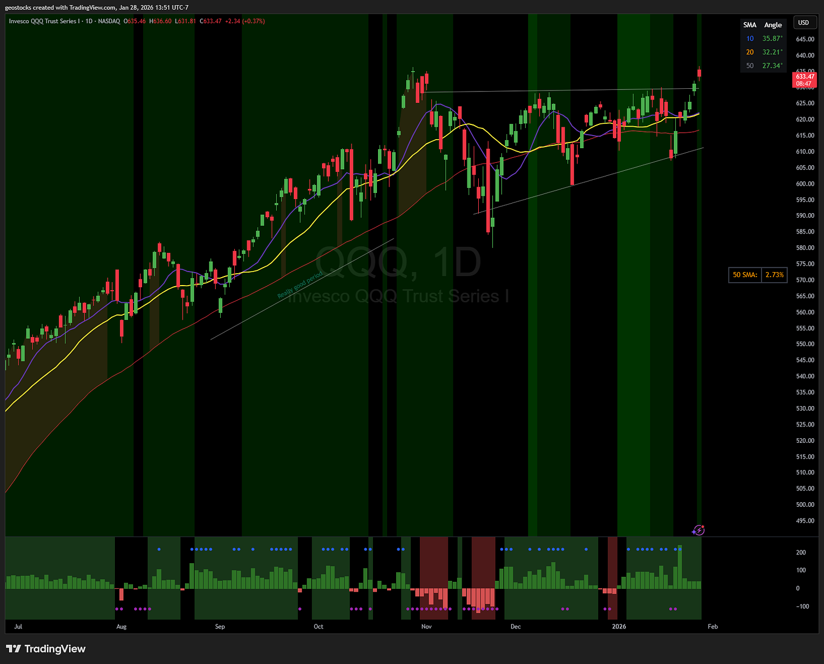This screenshot has width=824, height=664.
Task: Click the 2026 label on time axis
Action: coord(619,626)
